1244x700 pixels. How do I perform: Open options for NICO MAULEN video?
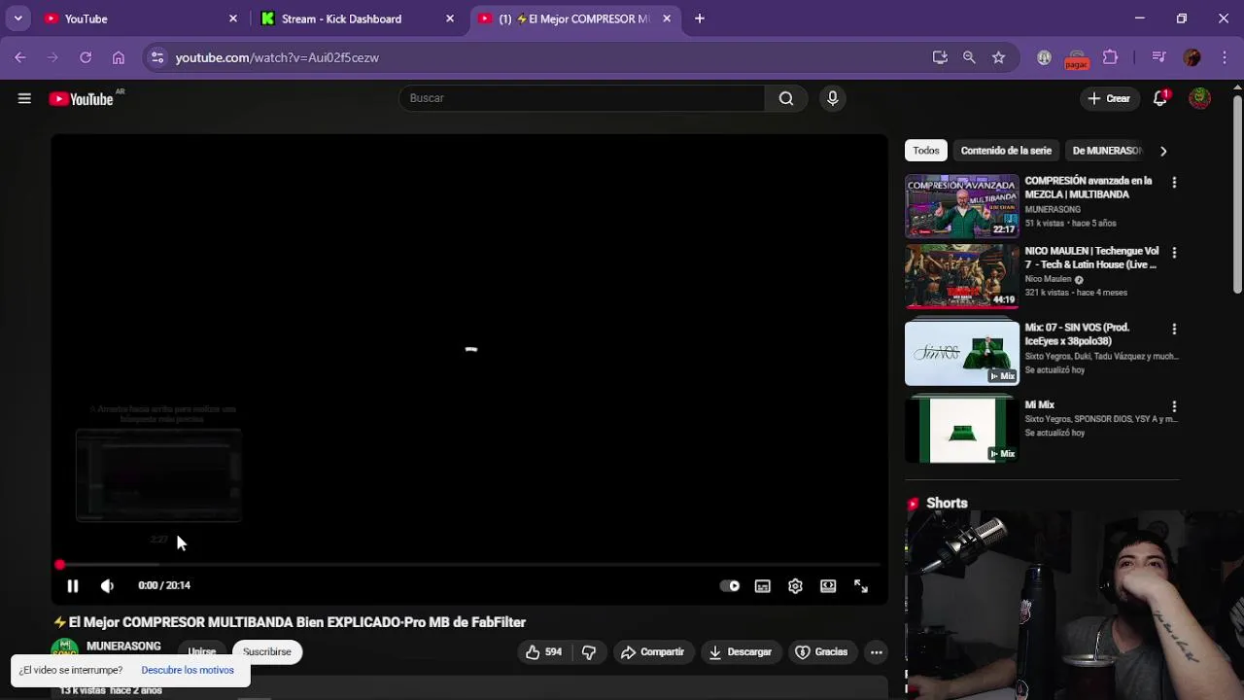pyautogui.click(x=1174, y=252)
